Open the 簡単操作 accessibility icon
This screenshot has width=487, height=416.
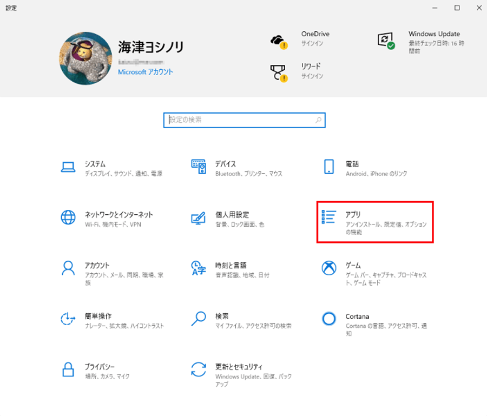click(68, 319)
